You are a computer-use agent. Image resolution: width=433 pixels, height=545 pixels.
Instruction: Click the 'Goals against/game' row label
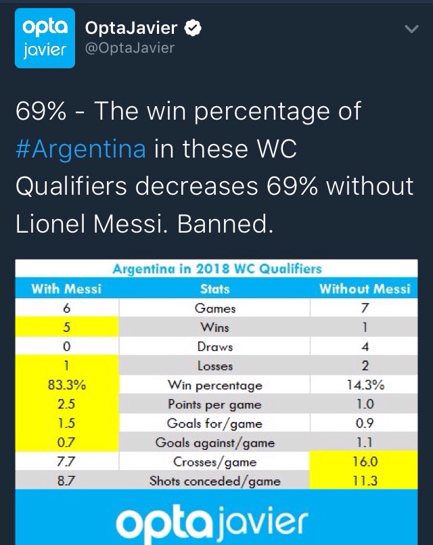tap(215, 444)
